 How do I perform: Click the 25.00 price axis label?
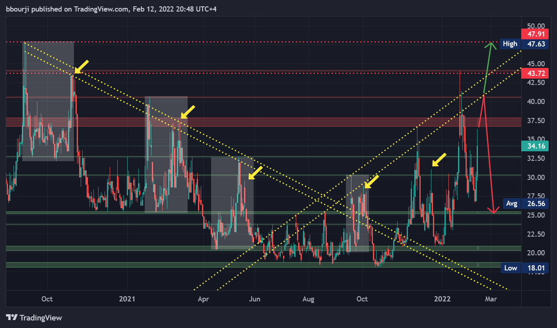point(536,215)
